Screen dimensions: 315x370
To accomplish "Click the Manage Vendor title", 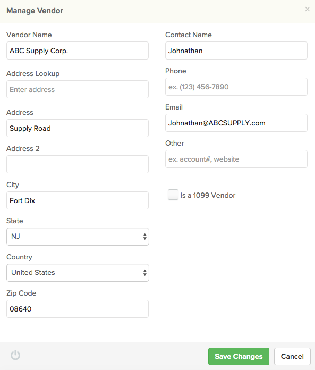I will 35,11.
